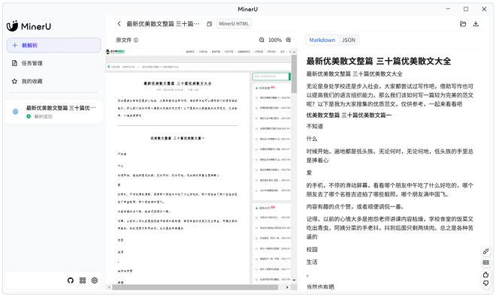The width and height of the screenshot is (496, 297).
Task: Click the 生活 line in Markdown
Action: (312, 262)
